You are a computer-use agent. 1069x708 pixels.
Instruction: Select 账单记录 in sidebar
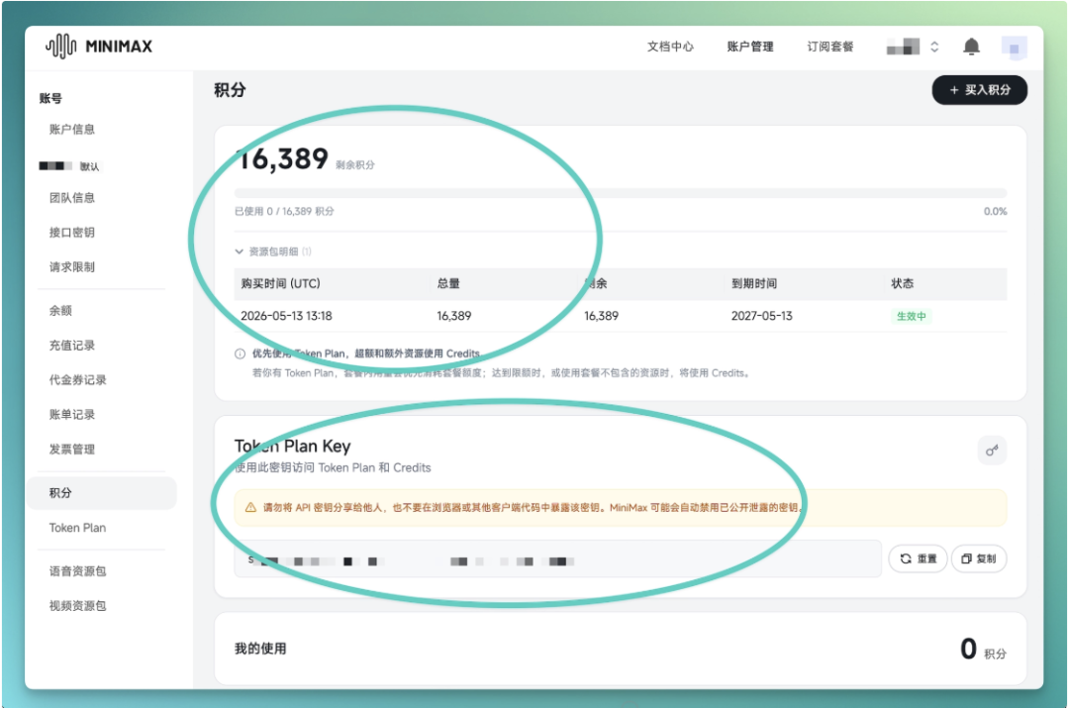point(71,415)
